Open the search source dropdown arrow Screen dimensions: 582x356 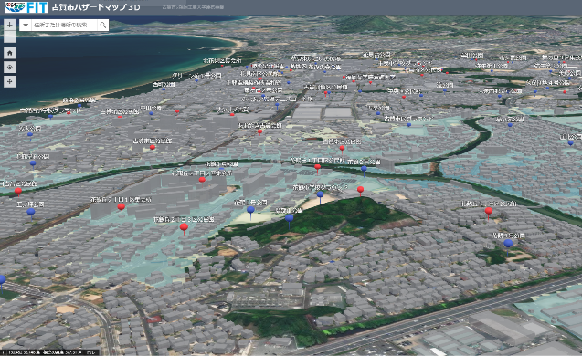coord(26,25)
